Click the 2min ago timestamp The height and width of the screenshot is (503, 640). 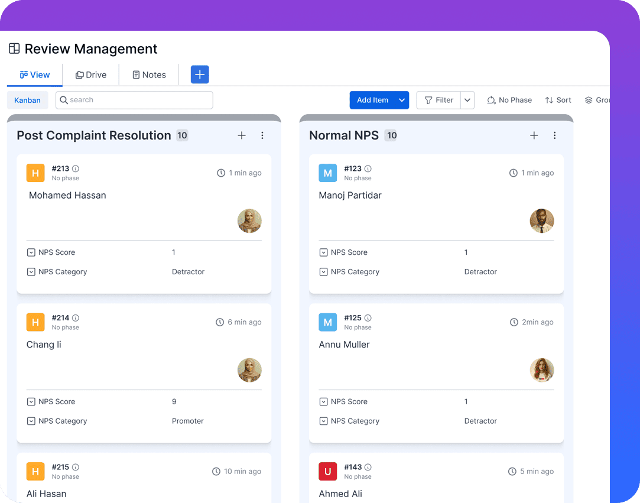coord(538,322)
